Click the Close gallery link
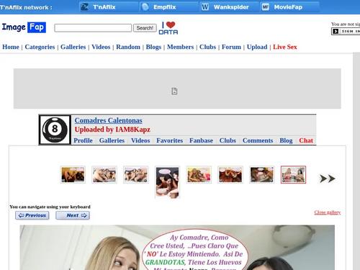The image size is (360, 270). (x=328, y=212)
